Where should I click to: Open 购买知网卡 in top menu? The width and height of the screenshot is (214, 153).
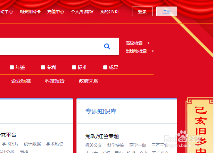pyautogui.click(x=30, y=12)
